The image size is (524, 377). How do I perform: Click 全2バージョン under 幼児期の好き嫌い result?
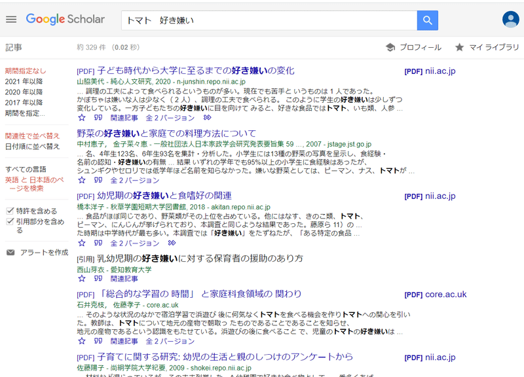(135, 243)
